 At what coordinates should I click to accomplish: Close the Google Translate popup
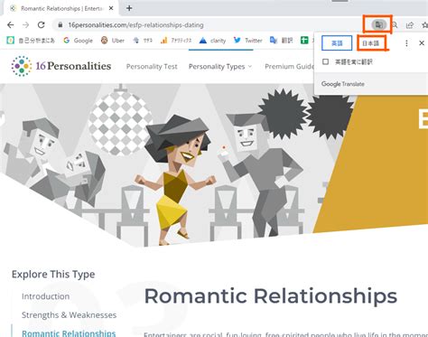point(422,43)
